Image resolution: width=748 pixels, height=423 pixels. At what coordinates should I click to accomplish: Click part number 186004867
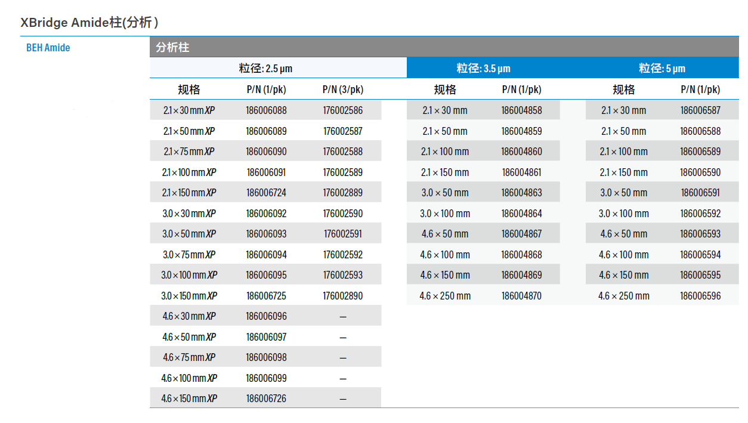[522, 234]
